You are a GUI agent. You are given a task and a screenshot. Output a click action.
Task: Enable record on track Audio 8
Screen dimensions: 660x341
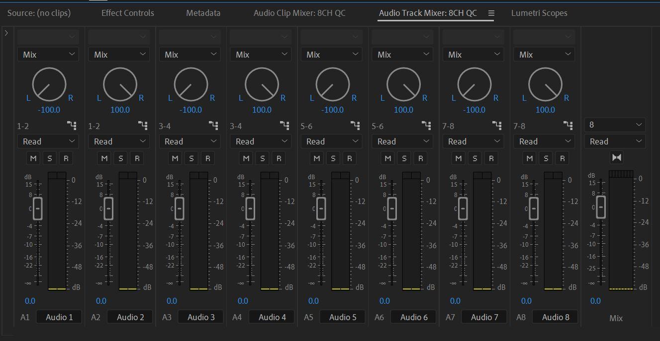pyautogui.click(x=562, y=158)
